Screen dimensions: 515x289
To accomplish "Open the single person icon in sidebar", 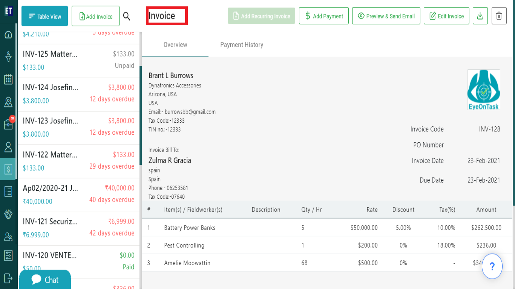I will point(8,147).
